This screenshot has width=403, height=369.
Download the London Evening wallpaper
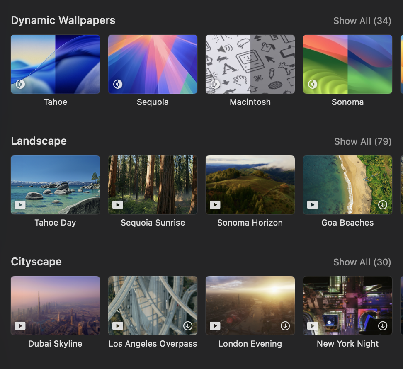pyautogui.click(x=285, y=326)
